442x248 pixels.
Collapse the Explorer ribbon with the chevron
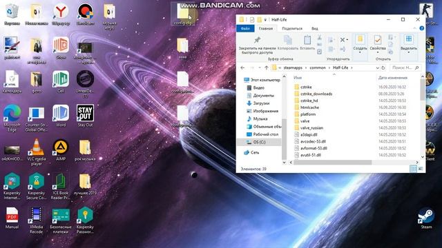tap(414, 28)
